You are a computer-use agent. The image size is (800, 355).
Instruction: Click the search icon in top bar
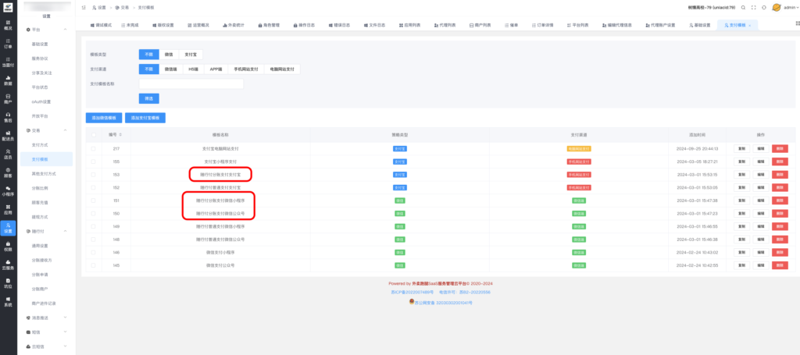coord(741,7)
